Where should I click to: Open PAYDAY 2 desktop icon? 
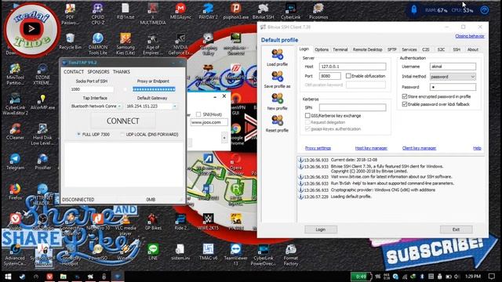tap(208, 11)
